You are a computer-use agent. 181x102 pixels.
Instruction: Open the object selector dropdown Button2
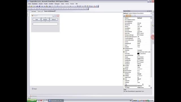click(151, 13)
